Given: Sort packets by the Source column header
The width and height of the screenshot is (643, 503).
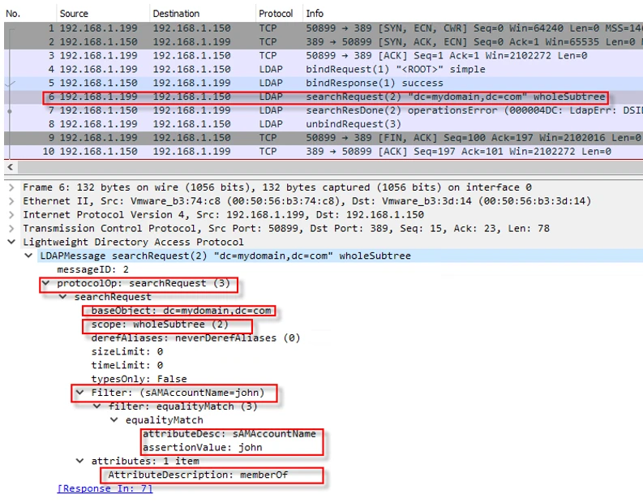Looking at the screenshot, I should [x=75, y=14].
